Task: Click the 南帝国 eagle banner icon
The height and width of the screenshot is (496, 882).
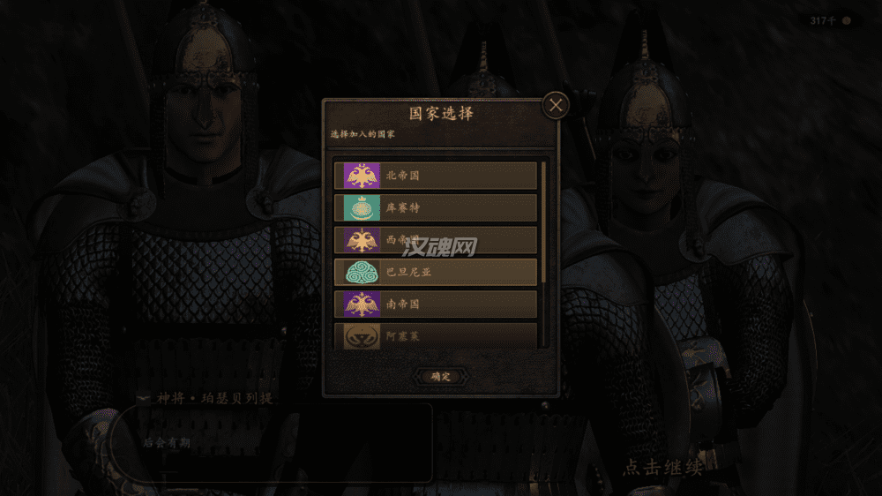Action: coord(362,304)
